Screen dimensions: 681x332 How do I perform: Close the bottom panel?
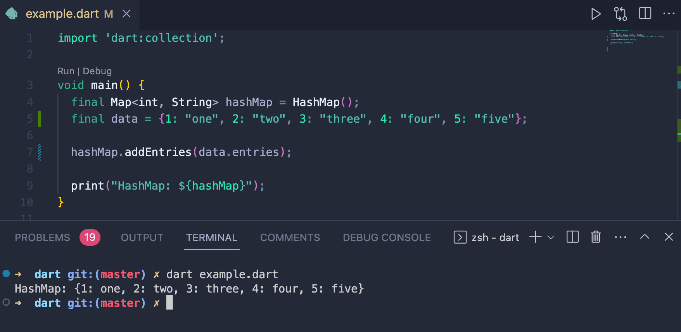669,237
